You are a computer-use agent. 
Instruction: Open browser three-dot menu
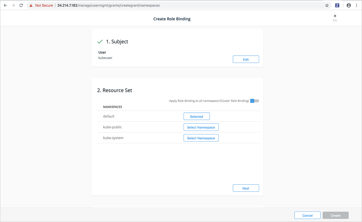[x=357, y=5]
